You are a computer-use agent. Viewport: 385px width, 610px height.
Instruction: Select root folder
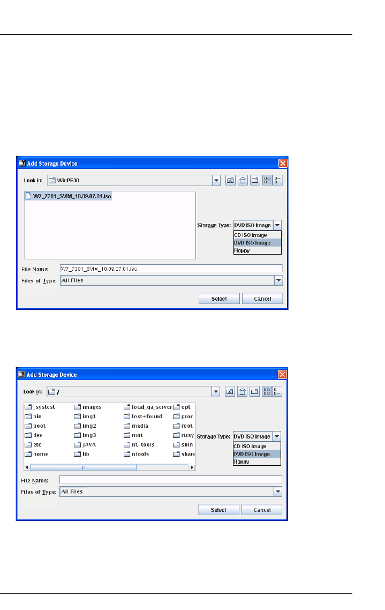pos(183,426)
